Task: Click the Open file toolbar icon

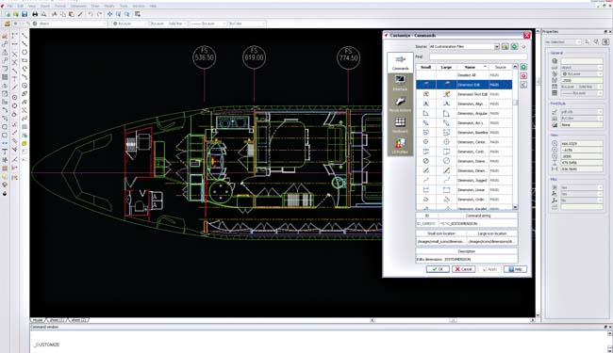Action: tap(16, 14)
